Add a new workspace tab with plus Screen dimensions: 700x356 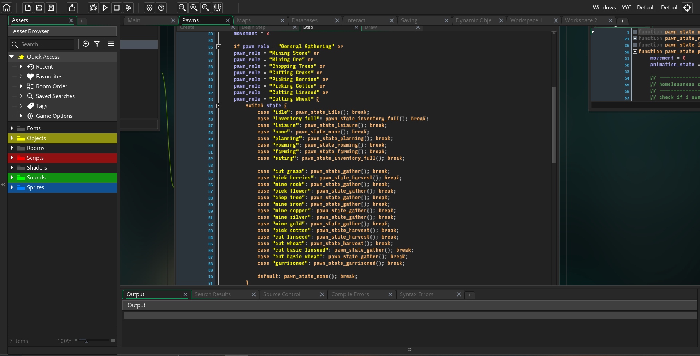coord(622,21)
